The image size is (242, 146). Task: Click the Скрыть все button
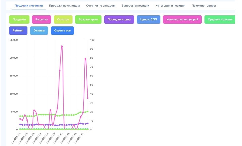(x=62, y=30)
